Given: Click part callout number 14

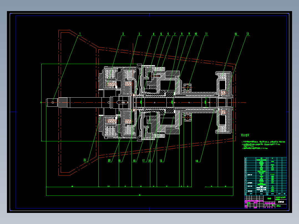Looking at the screenshot, I should tap(197, 161).
